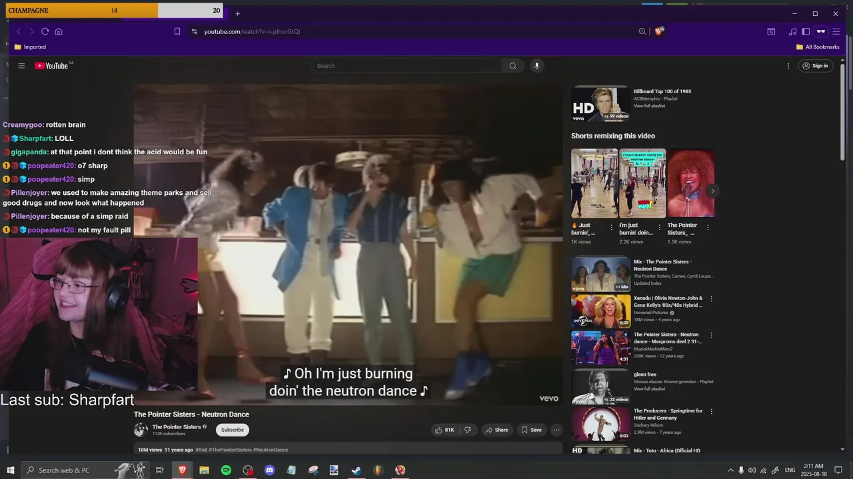Click the YouTube search magnifier button
This screenshot has width=853, height=479.
click(x=512, y=66)
